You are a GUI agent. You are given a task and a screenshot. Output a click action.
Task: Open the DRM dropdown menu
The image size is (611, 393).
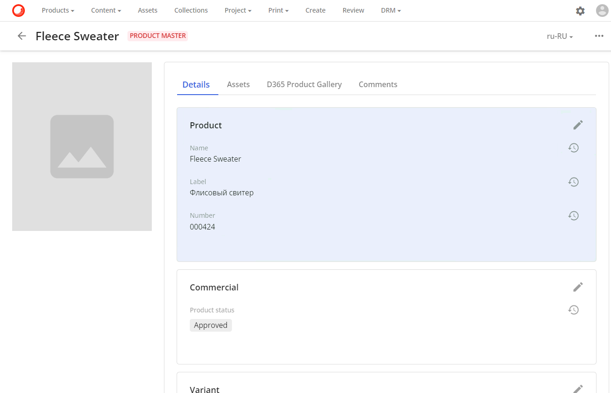391,10
